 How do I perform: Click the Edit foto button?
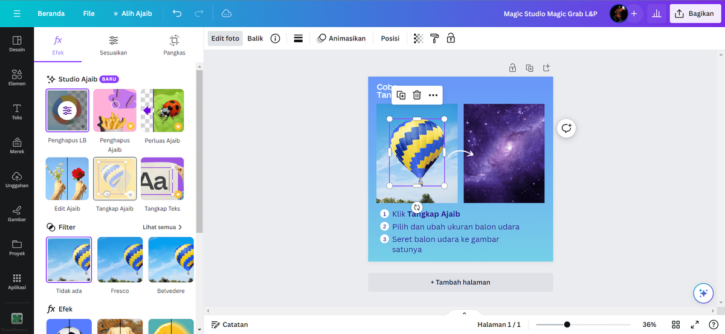(225, 38)
